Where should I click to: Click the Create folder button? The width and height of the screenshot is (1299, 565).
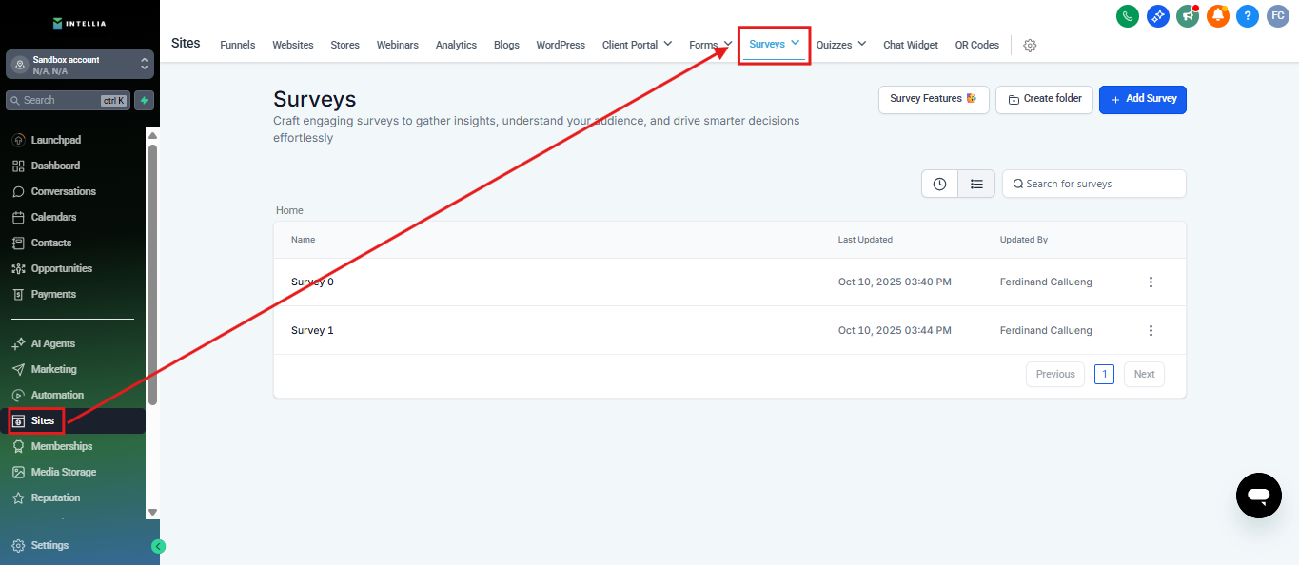pos(1044,99)
